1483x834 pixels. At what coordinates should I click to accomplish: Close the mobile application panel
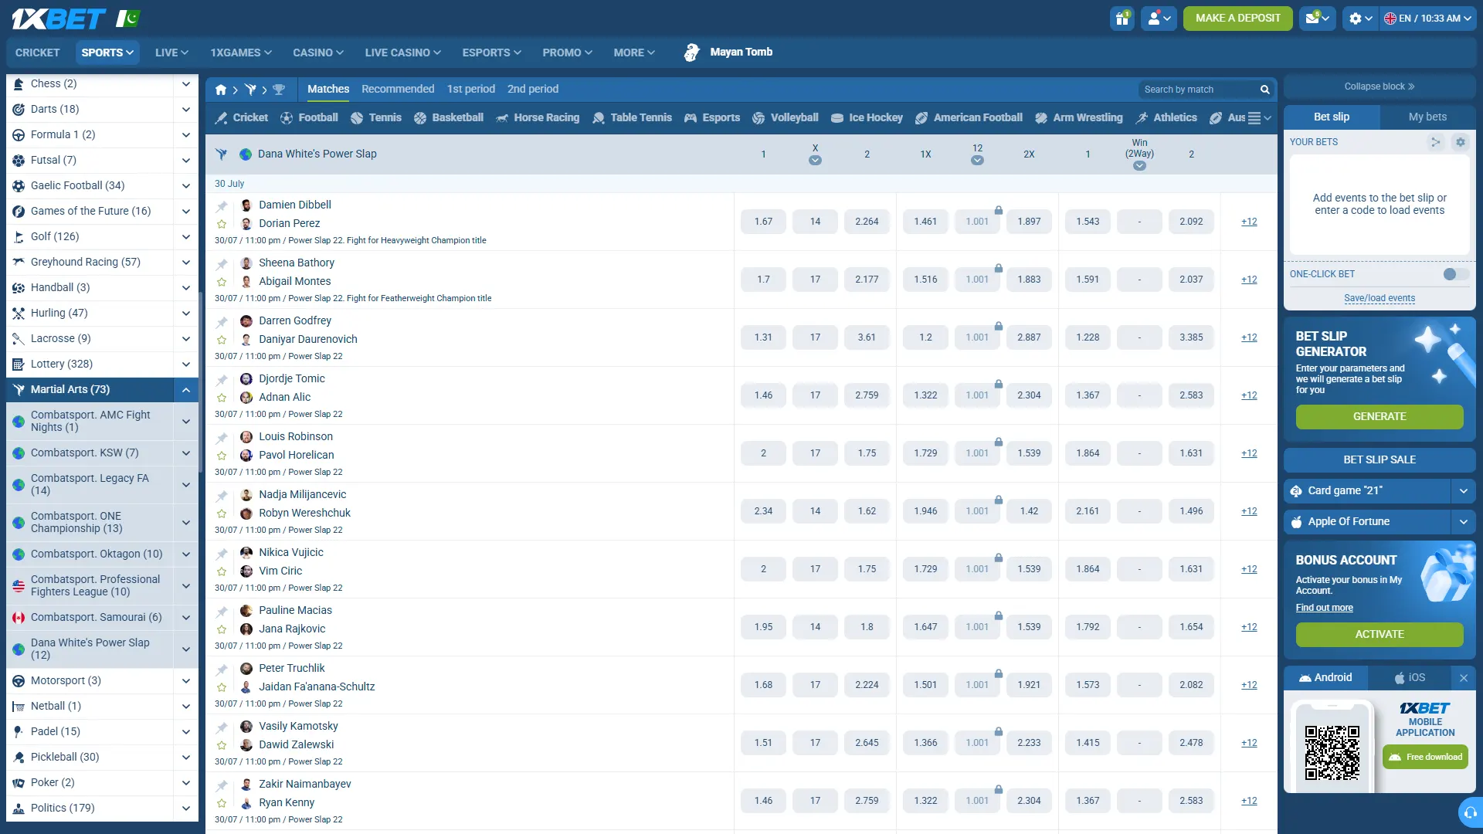1463,678
